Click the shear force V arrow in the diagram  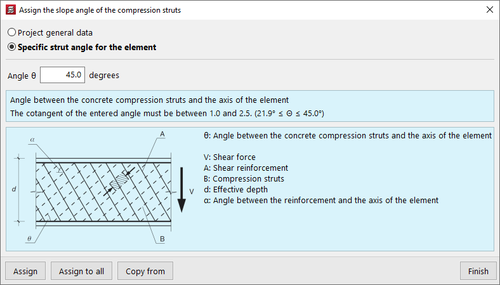181,190
